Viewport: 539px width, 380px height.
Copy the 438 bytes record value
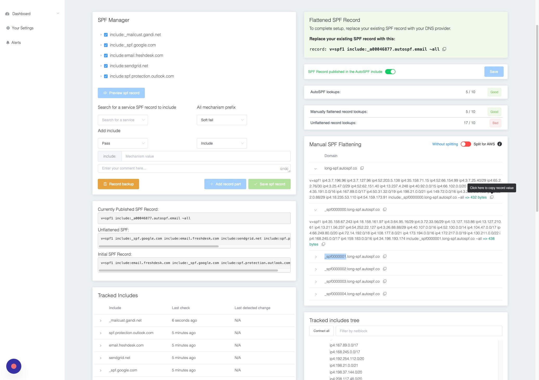pos(323,244)
